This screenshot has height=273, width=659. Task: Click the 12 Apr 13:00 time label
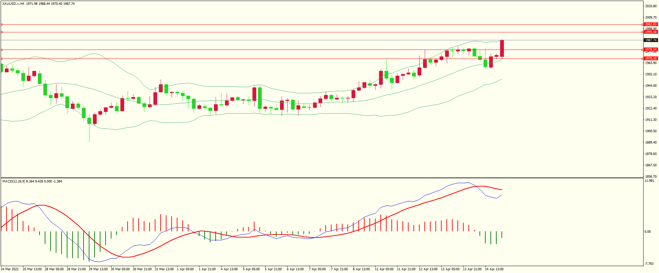click(428, 269)
